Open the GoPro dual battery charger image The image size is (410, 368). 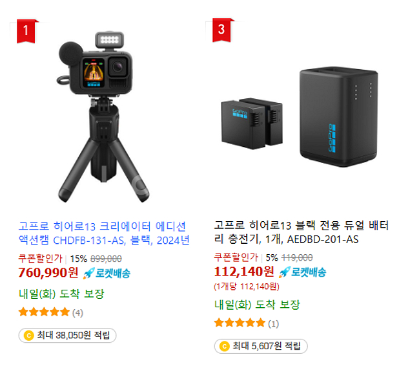(300, 117)
